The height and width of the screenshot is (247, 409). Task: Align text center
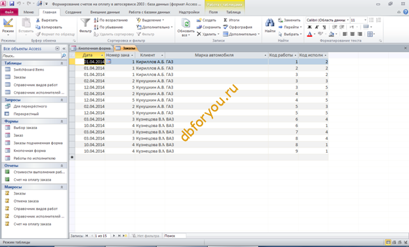coord(353,34)
